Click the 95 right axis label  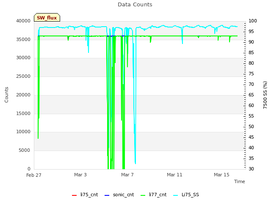point(251,31)
